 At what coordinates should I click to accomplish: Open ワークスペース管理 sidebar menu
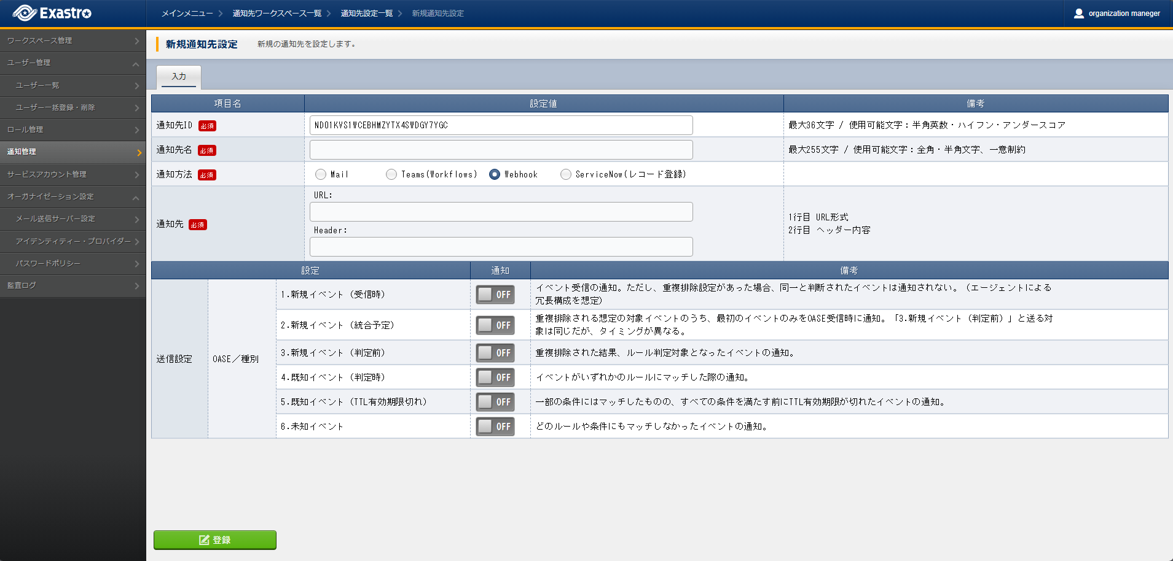(73, 41)
